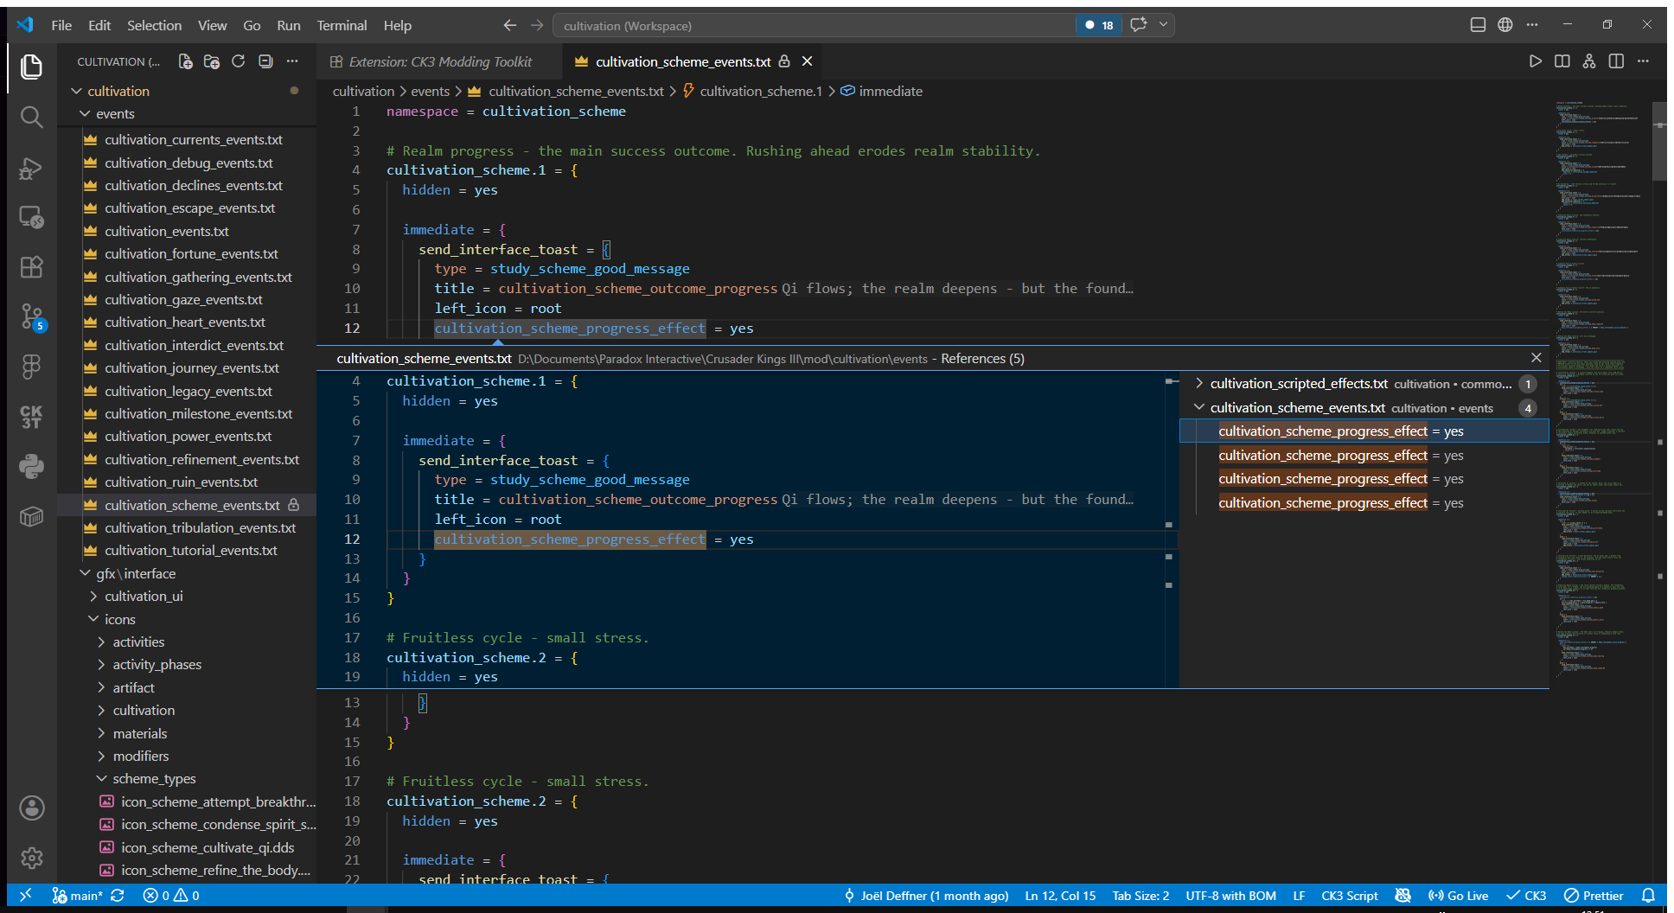The image size is (1674, 913).
Task: Click the workspace search command center field
Action: (x=813, y=25)
